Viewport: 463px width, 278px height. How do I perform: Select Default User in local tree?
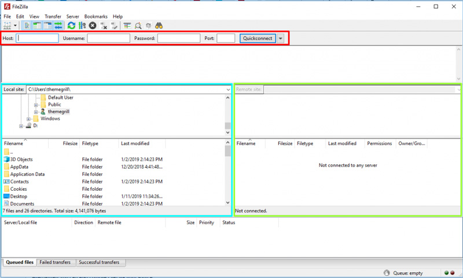tap(61, 98)
